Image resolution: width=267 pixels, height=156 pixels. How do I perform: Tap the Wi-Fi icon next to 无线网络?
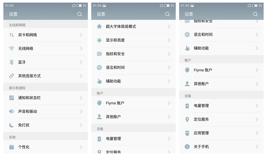(11, 49)
